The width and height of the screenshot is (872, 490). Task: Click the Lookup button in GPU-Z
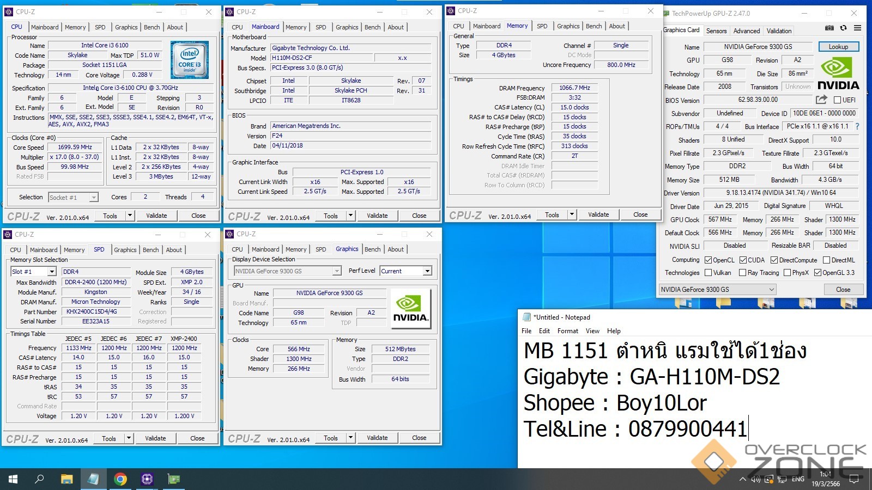pyautogui.click(x=838, y=47)
